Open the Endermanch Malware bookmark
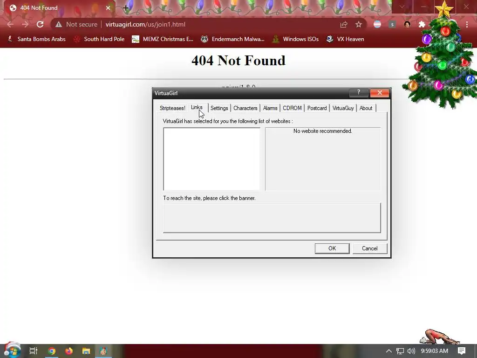The image size is (477, 358). coord(232,39)
